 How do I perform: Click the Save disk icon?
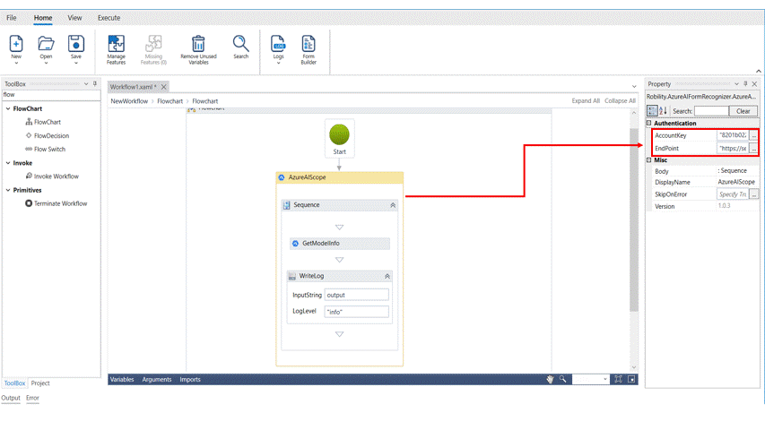[76, 44]
